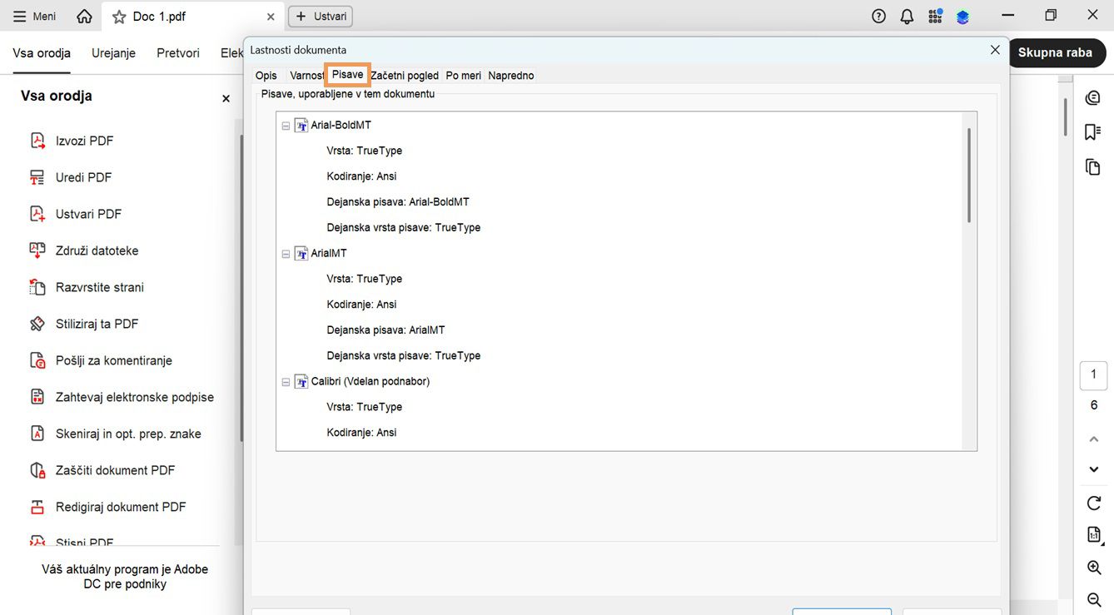The image size is (1114, 615).
Task: Click the Razvrstite strani tool icon
Action: point(37,287)
